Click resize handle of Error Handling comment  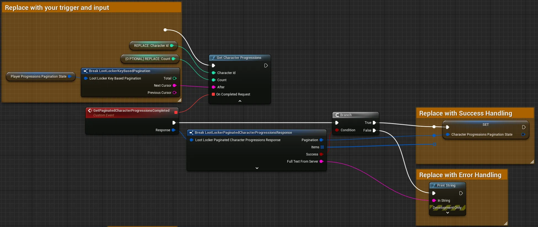[506, 223]
